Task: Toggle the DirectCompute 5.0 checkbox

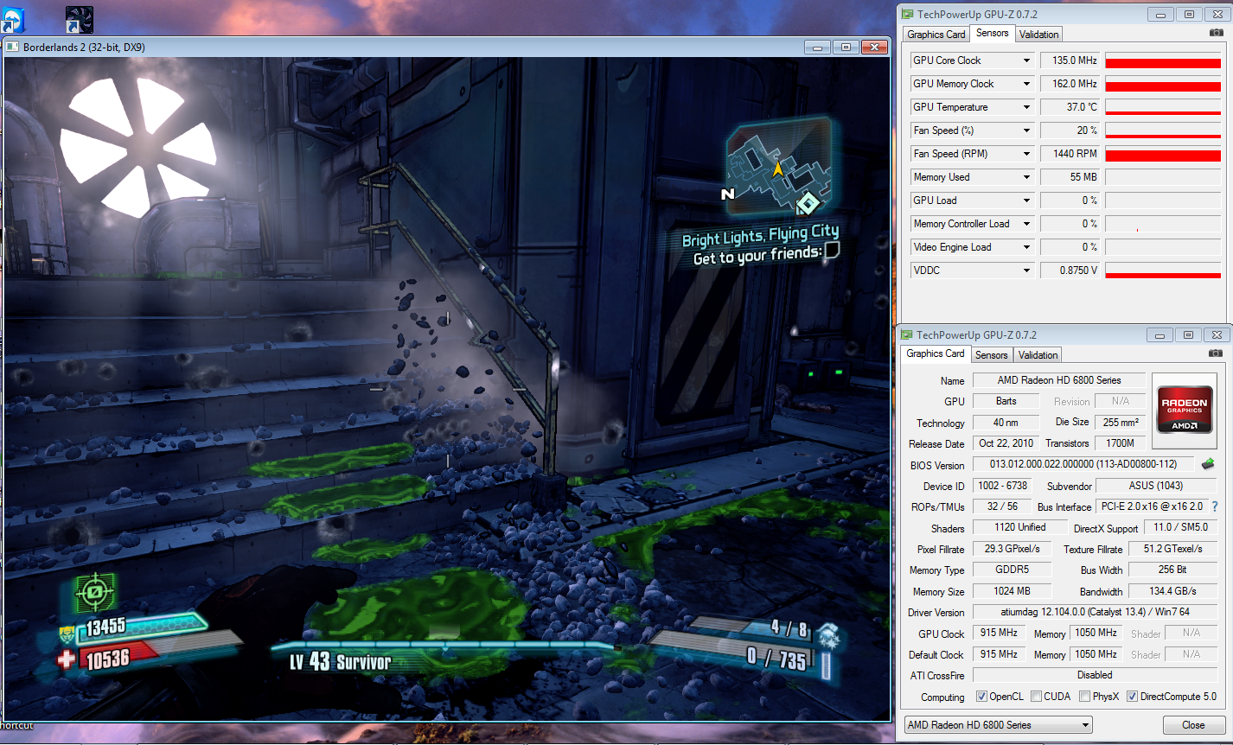Action: (1132, 697)
